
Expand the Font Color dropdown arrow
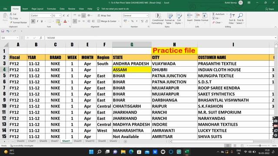pos(68,21)
